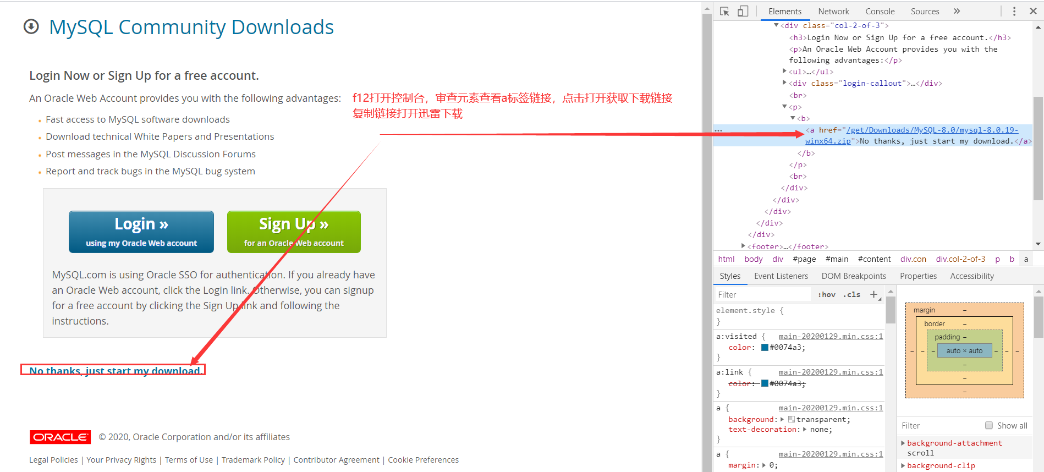The height and width of the screenshot is (472, 1044).
Task: Select #main in the DOM breadcrumb
Action: (x=837, y=259)
